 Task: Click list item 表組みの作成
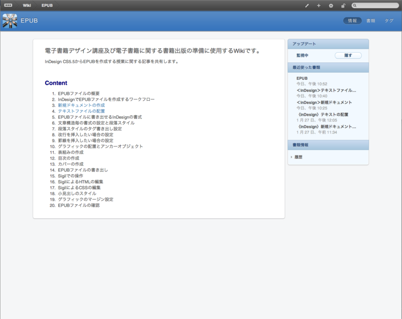[71, 152]
